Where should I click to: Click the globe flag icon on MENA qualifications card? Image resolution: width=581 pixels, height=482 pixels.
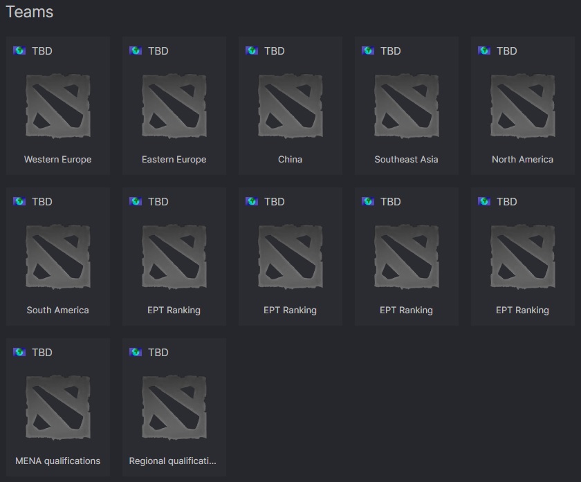19,352
